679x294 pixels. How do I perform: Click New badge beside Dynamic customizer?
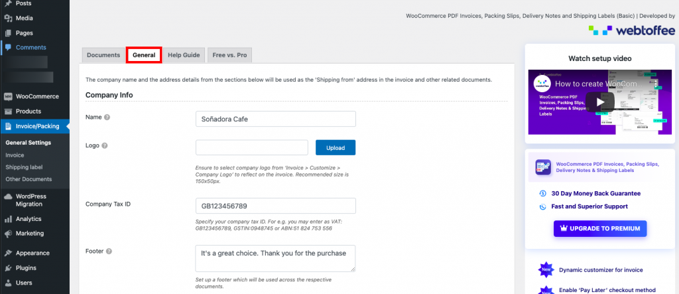546,269
